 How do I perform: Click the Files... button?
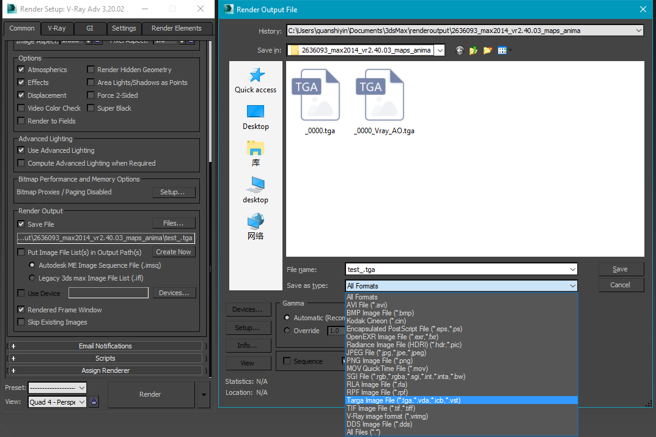click(173, 223)
